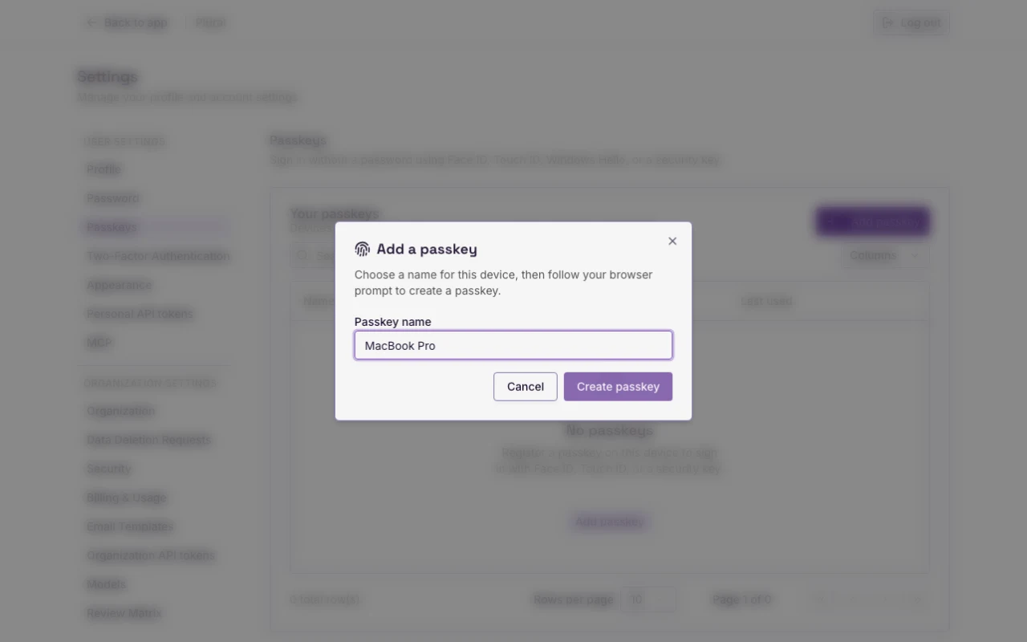Click the Create passkey button
The image size is (1027, 642).
(618, 386)
